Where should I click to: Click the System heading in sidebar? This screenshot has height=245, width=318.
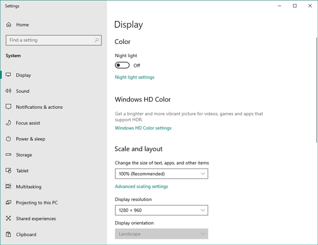(x=13, y=56)
